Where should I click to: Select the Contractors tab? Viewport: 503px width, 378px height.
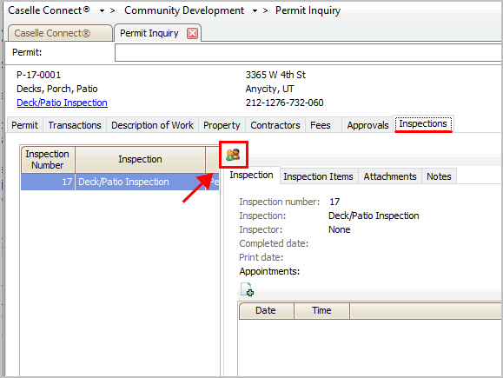coord(275,125)
